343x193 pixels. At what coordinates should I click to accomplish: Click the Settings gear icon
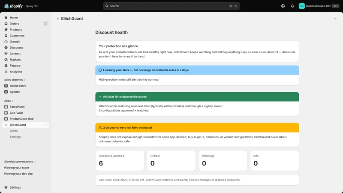[x=6, y=187]
